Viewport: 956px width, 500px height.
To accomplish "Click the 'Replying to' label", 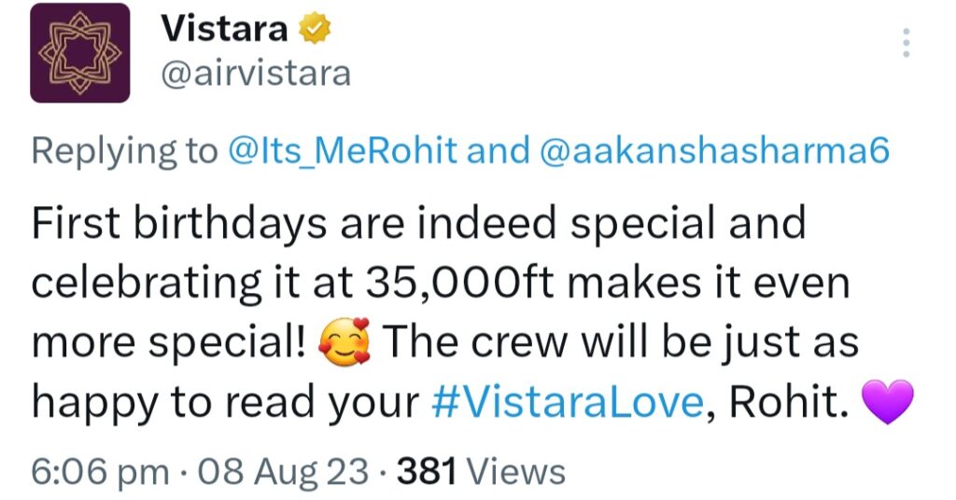I will pos(124,151).
